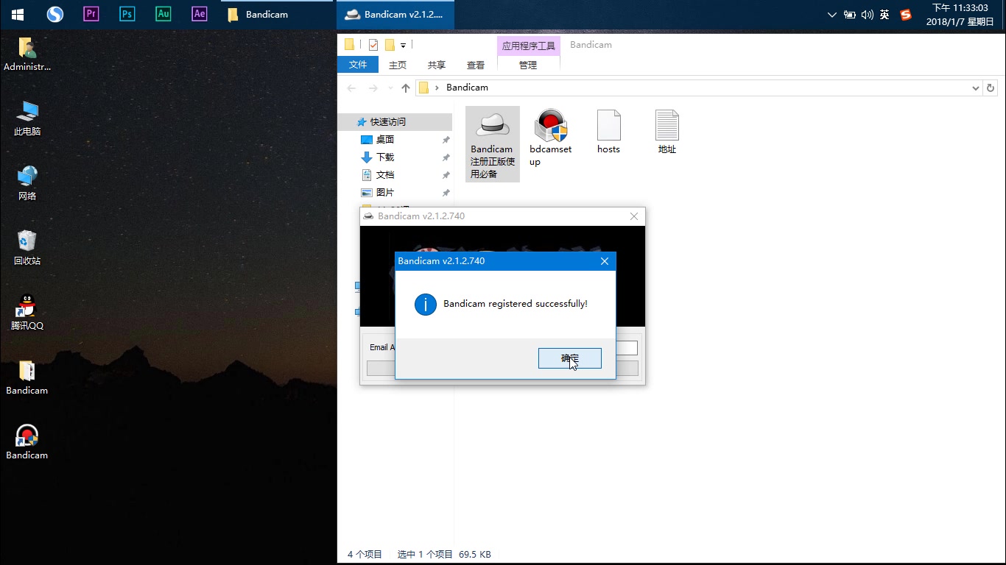This screenshot has width=1006, height=565.
Task: Open the 查看 ribbon tab
Action: (x=476, y=65)
